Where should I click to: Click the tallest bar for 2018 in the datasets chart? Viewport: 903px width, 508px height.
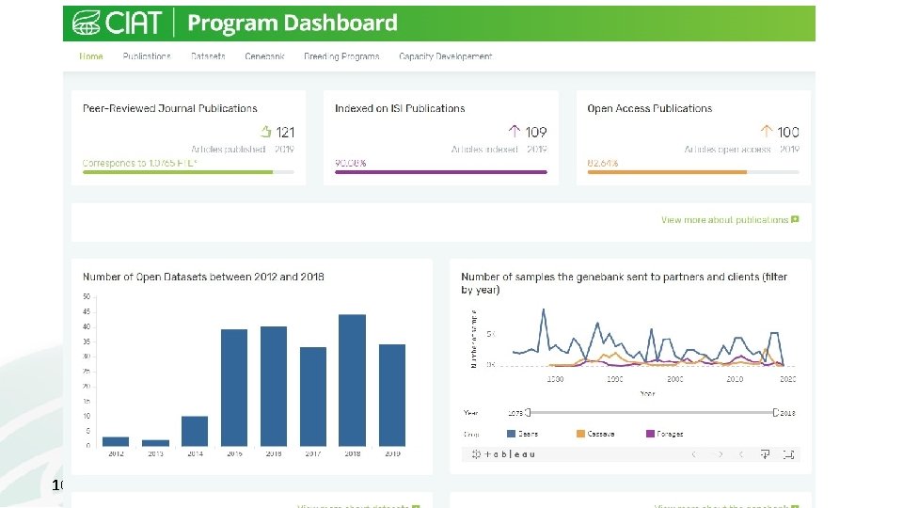click(353, 380)
